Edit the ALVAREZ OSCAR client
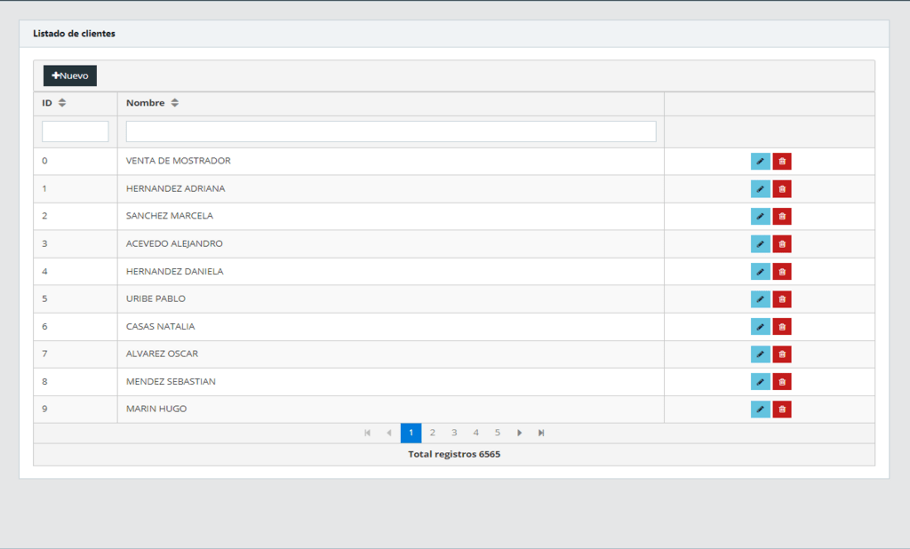The width and height of the screenshot is (910, 549). (760, 354)
